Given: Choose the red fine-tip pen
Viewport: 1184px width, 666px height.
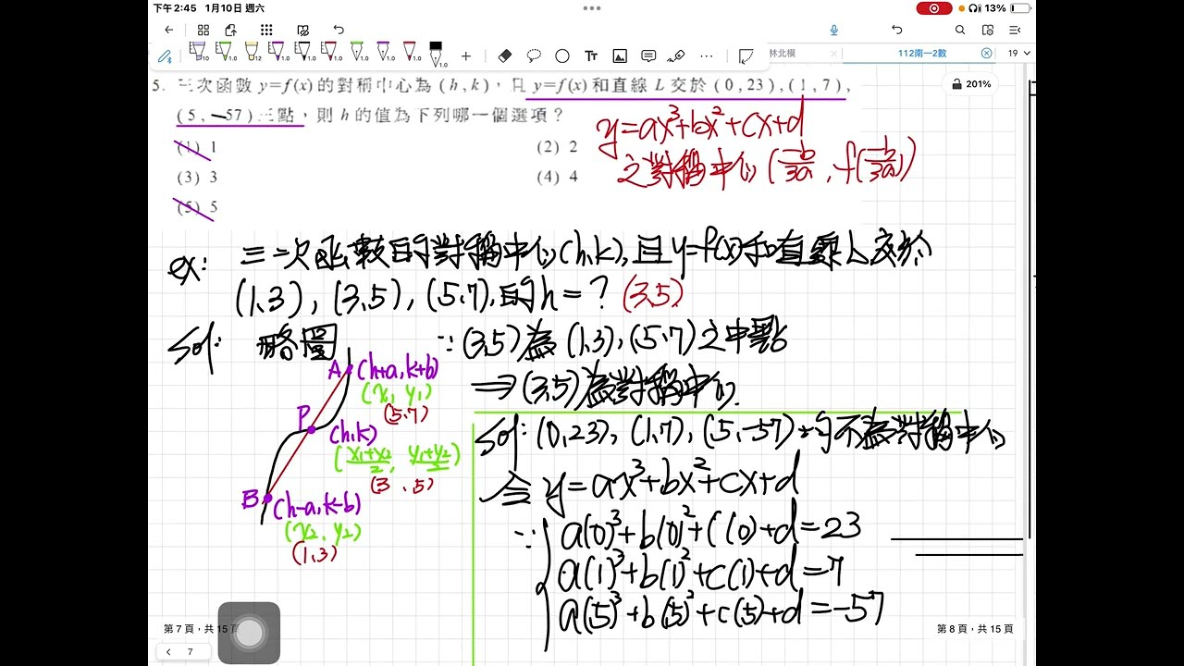Looking at the screenshot, I should pyautogui.click(x=410, y=52).
